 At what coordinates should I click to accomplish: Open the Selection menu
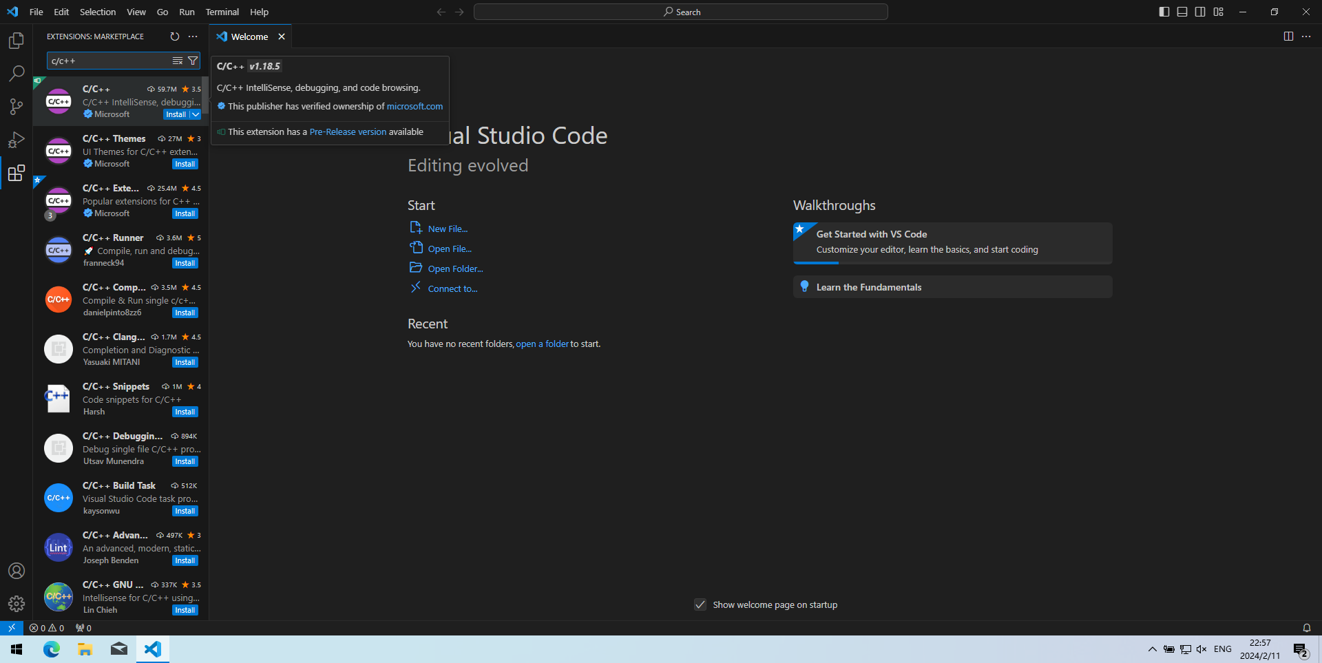coord(98,12)
